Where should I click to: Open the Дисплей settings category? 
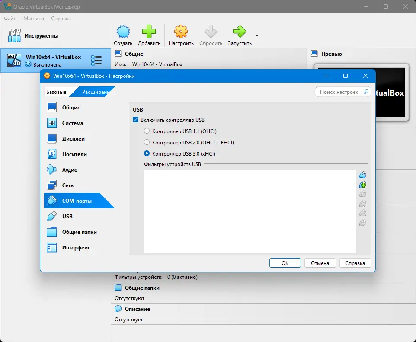pos(79,138)
